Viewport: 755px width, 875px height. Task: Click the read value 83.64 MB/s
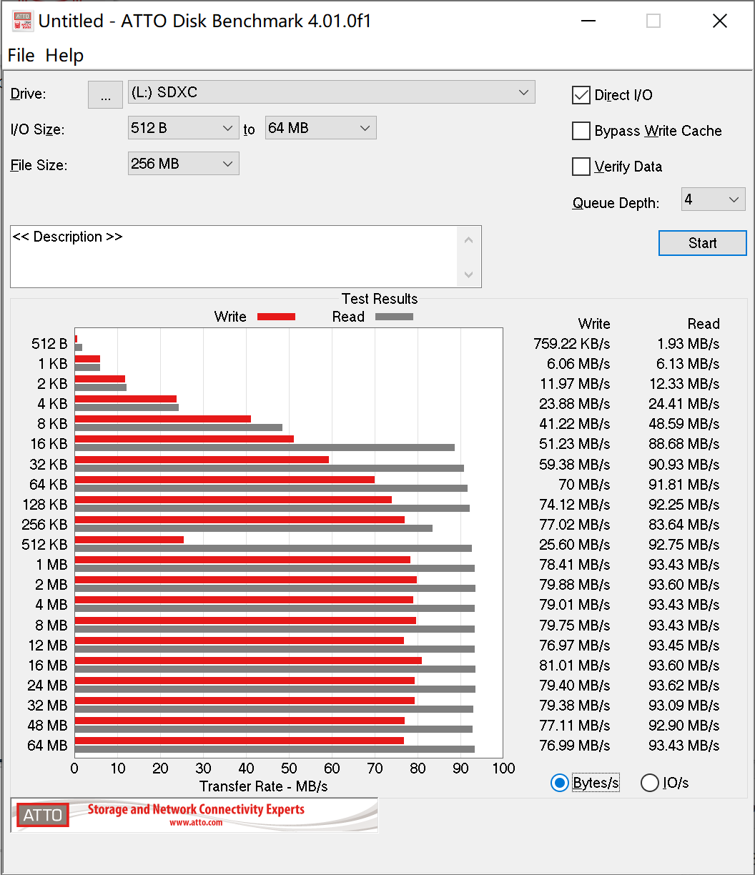tap(684, 525)
